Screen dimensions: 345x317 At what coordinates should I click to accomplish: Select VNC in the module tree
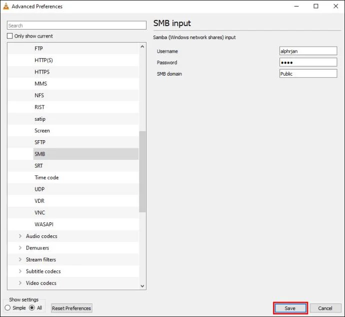pyautogui.click(x=40, y=212)
